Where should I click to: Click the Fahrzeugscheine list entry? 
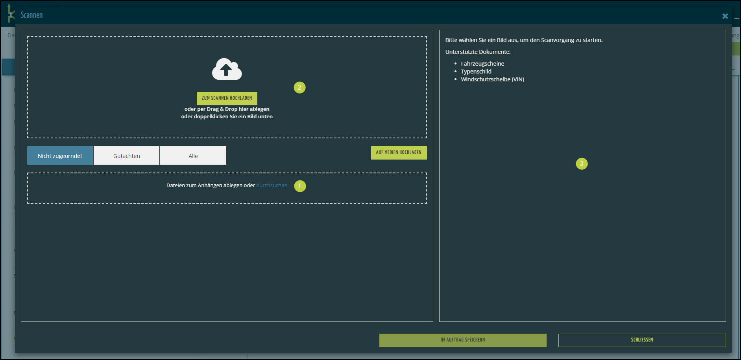pos(482,64)
